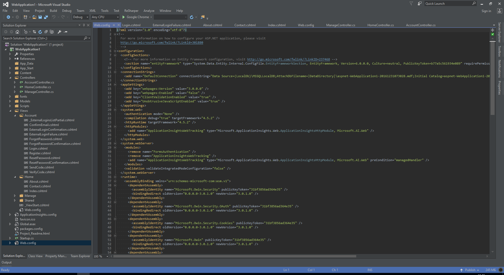Click the Publish upload arrow icon
504x275 pixels.
tap(461, 270)
